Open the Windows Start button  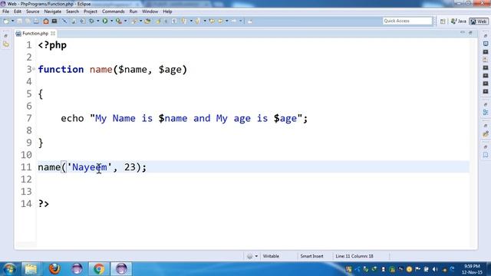click(x=9, y=269)
